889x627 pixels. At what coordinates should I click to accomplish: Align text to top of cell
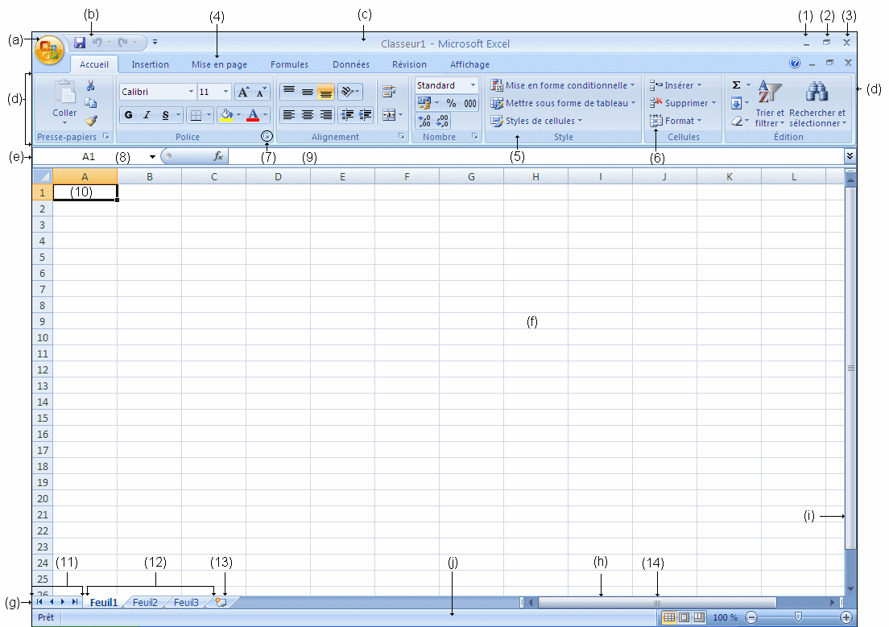288,91
